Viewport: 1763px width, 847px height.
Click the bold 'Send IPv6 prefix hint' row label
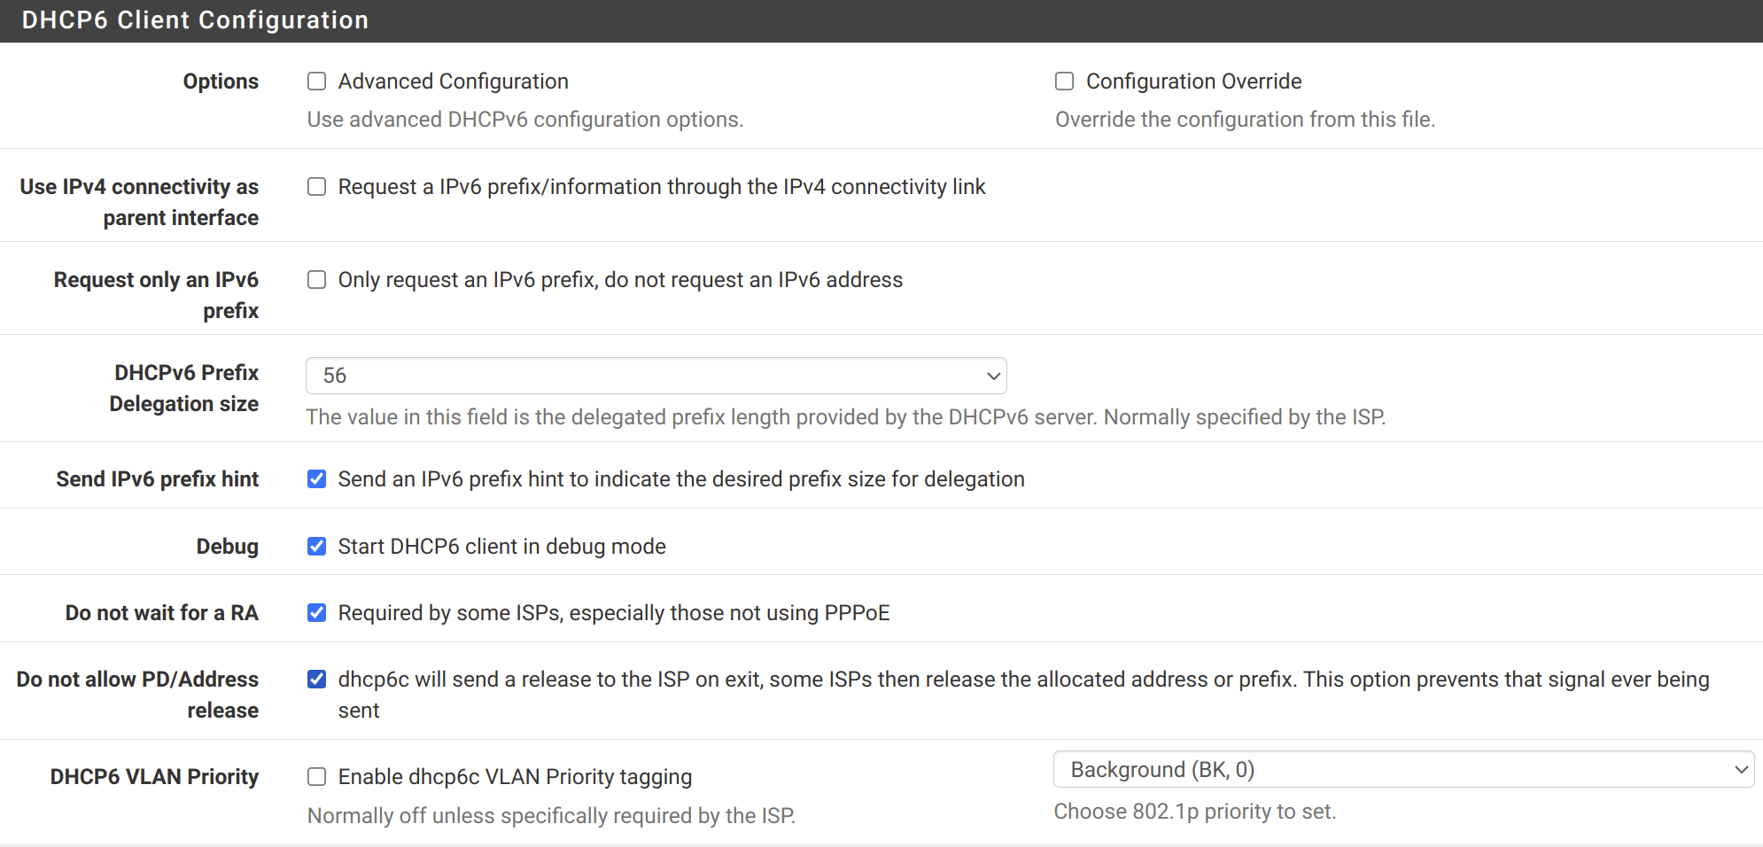coord(157,479)
